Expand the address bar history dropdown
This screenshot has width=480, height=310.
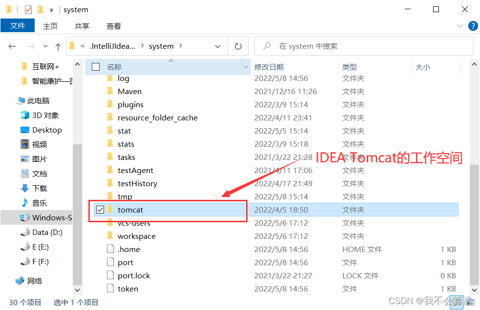pyautogui.click(x=218, y=46)
